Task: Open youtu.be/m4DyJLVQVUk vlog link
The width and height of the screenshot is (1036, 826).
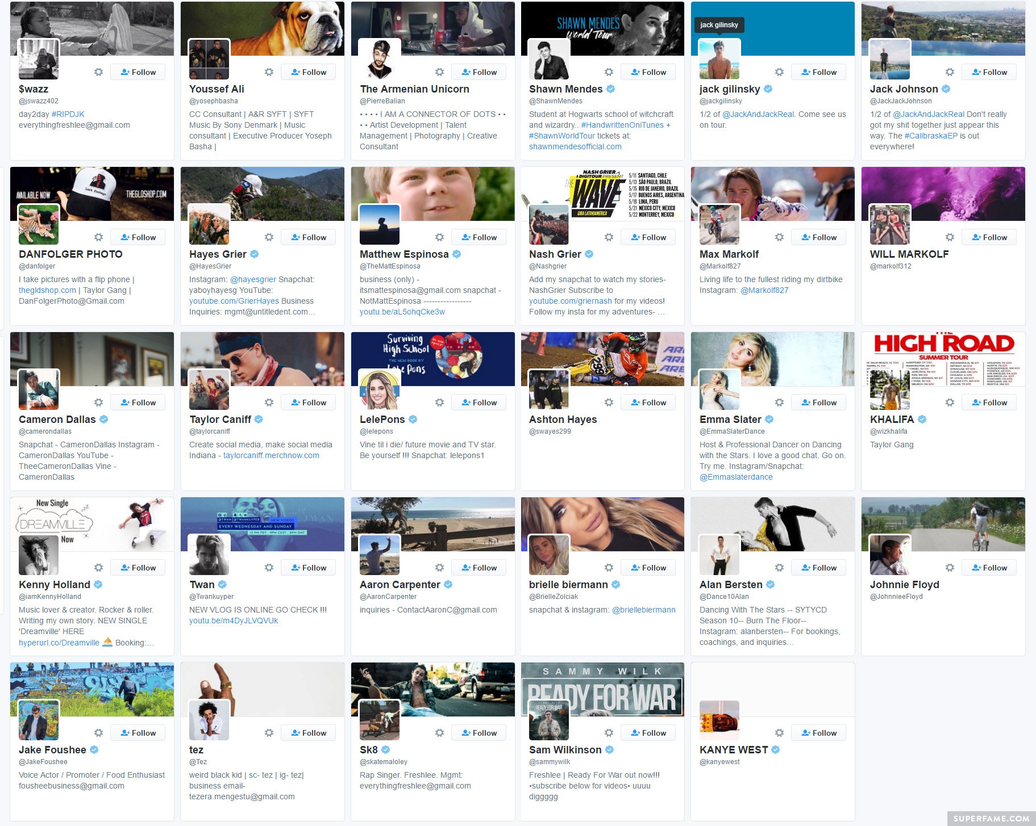Action: 234,620
